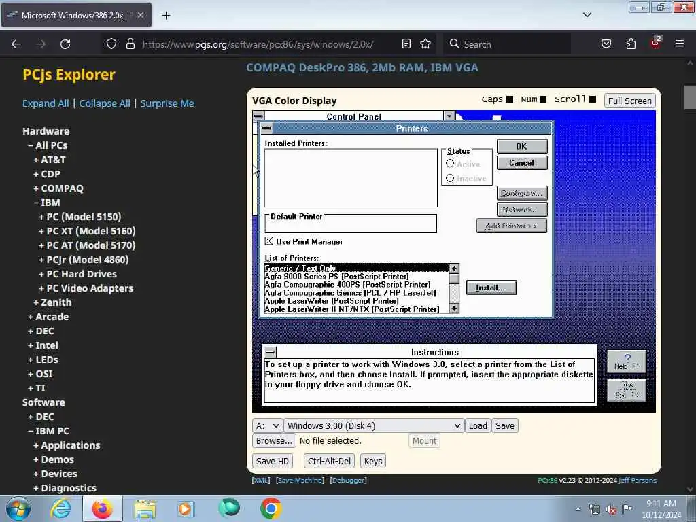Show hidden tray icons arrow
Screen dimensions: 696x522
(x=578, y=510)
